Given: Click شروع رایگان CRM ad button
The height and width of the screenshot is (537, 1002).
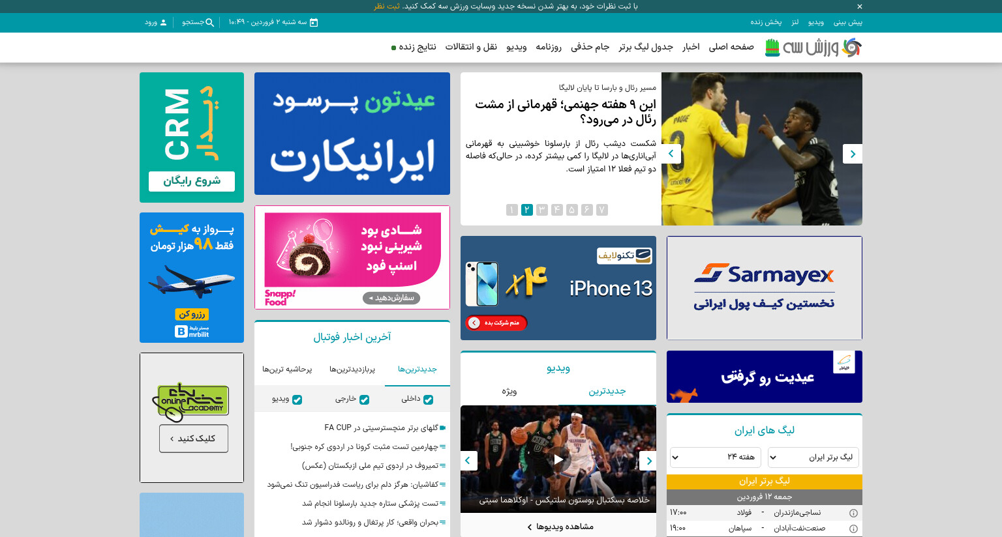Looking at the screenshot, I should [x=192, y=181].
